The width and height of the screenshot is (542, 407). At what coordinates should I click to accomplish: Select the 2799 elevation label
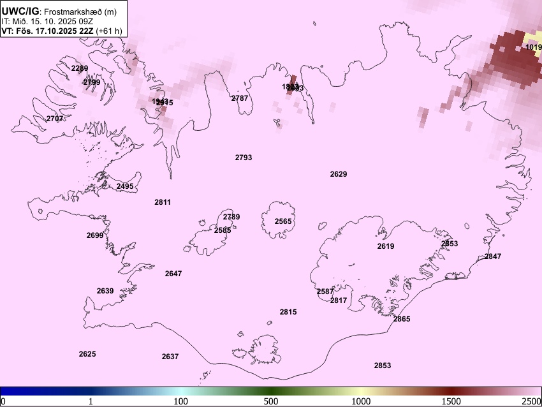[92, 82]
